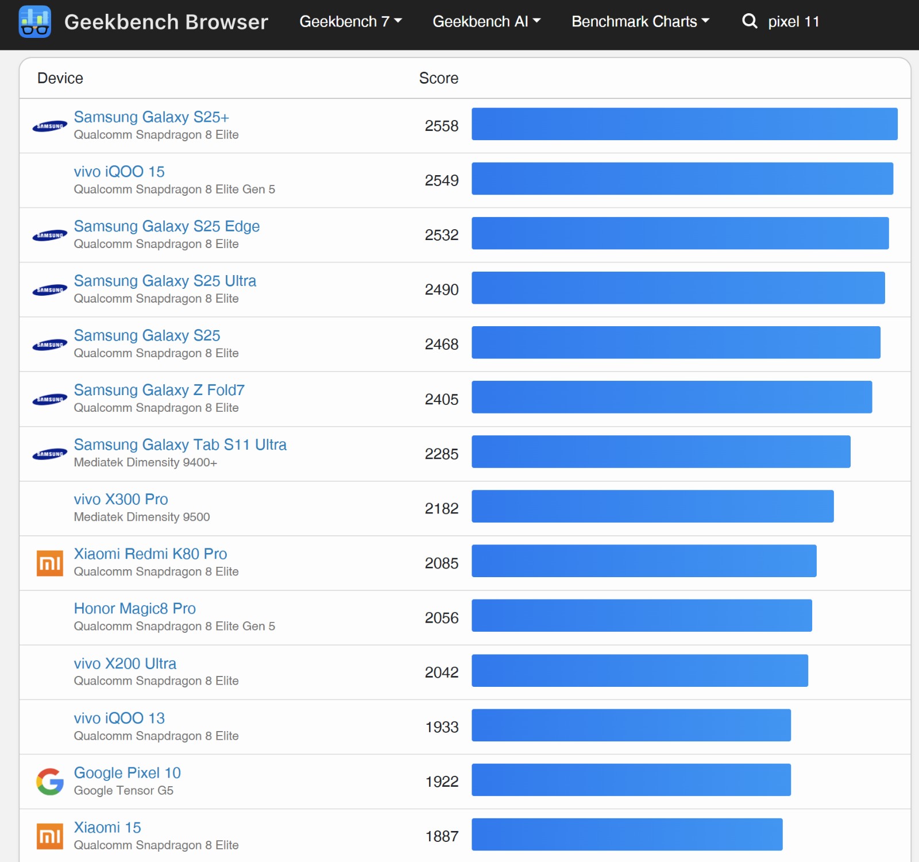Viewport: 919px width, 862px height.
Task: Click the search magnifier icon
Action: [x=750, y=21]
